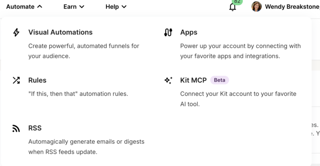320x166 pixels.
Task: Click 'Connect your Kit account' description text
Action: pyautogui.click(x=238, y=99)
